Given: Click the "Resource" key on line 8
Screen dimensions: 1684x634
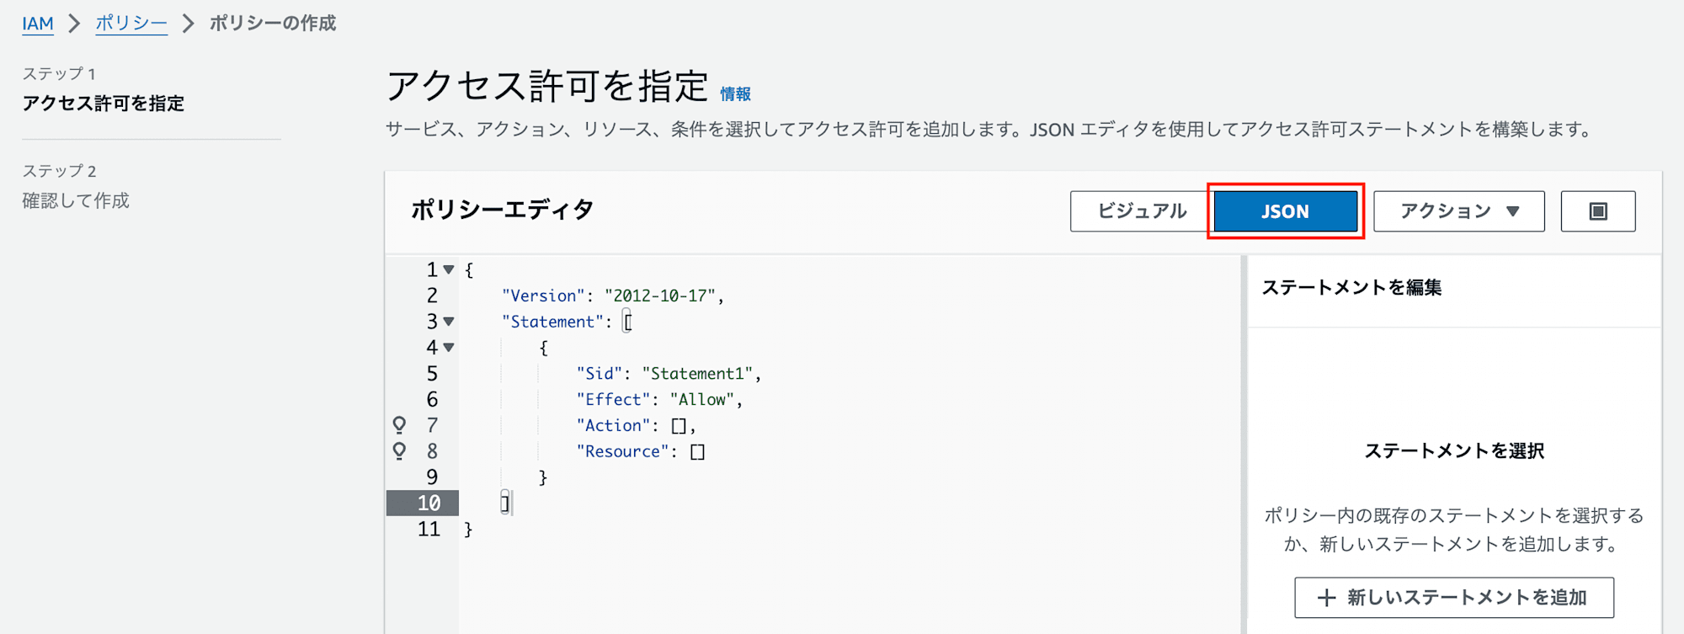Looking at the screenshot, I should [x=623, y=452].
